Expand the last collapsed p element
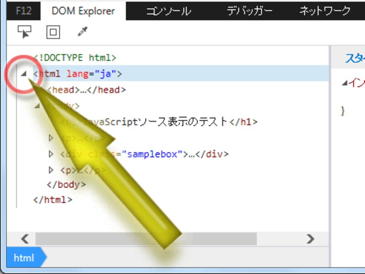Image resolution: width=365 pixels, height=274 pixels. point(51,170)
